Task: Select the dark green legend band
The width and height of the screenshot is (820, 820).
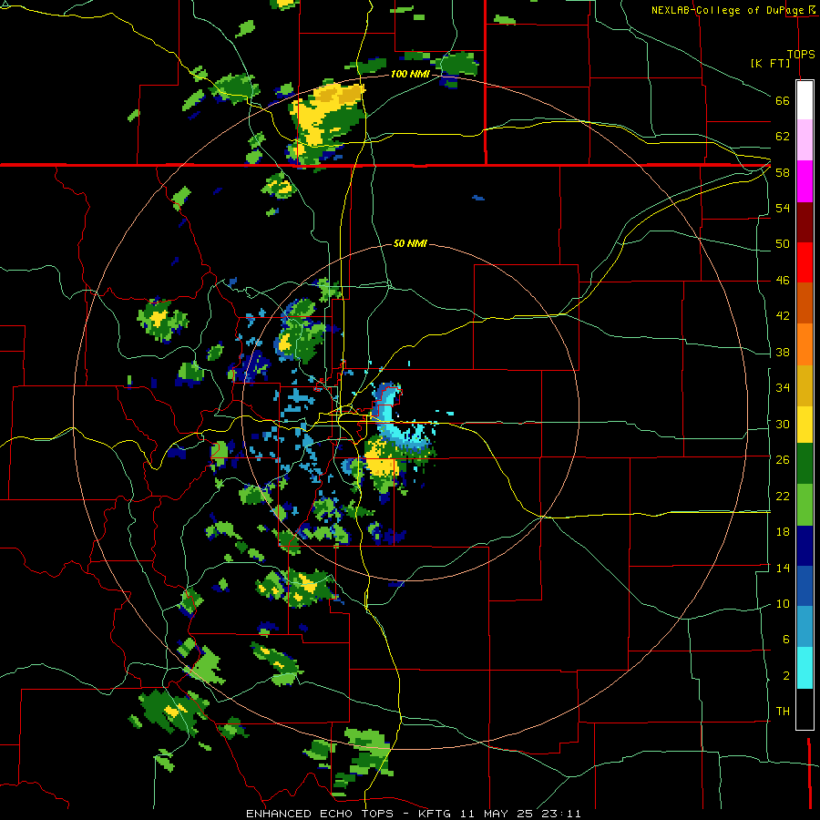Action: (805, 464)
